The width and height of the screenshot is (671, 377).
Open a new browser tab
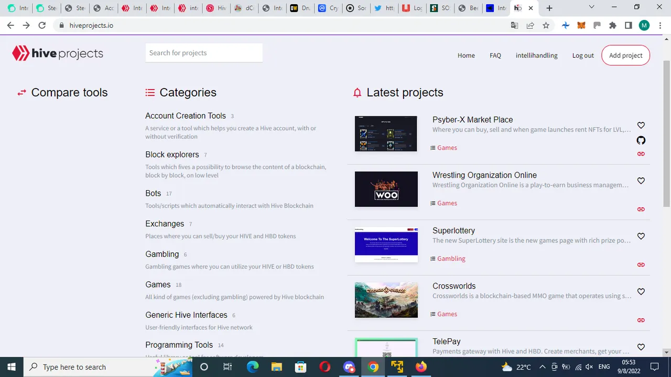(549, 8)
